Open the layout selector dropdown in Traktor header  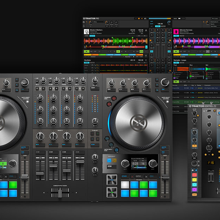215,19
